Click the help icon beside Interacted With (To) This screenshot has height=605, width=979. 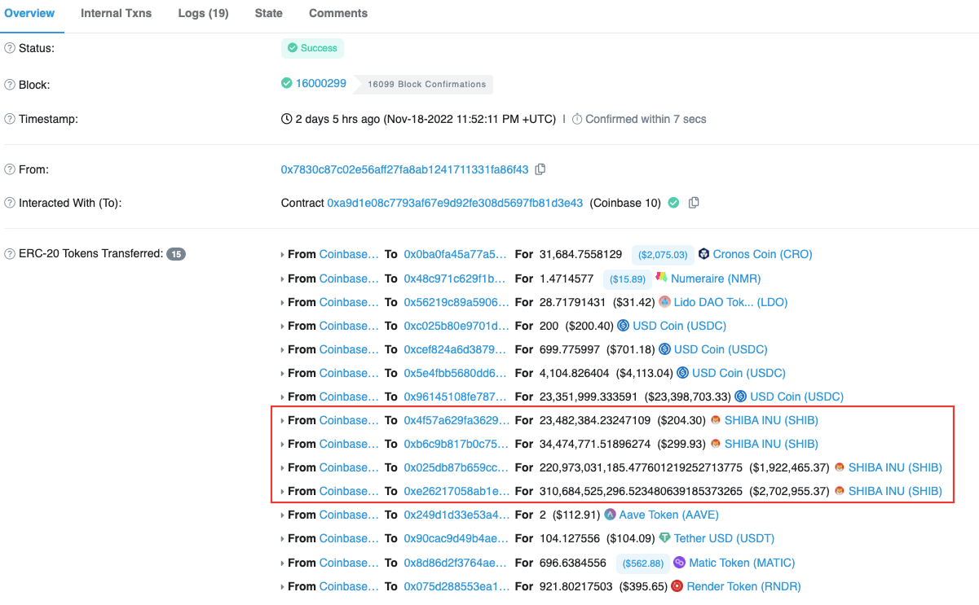[x=10, y=203]
